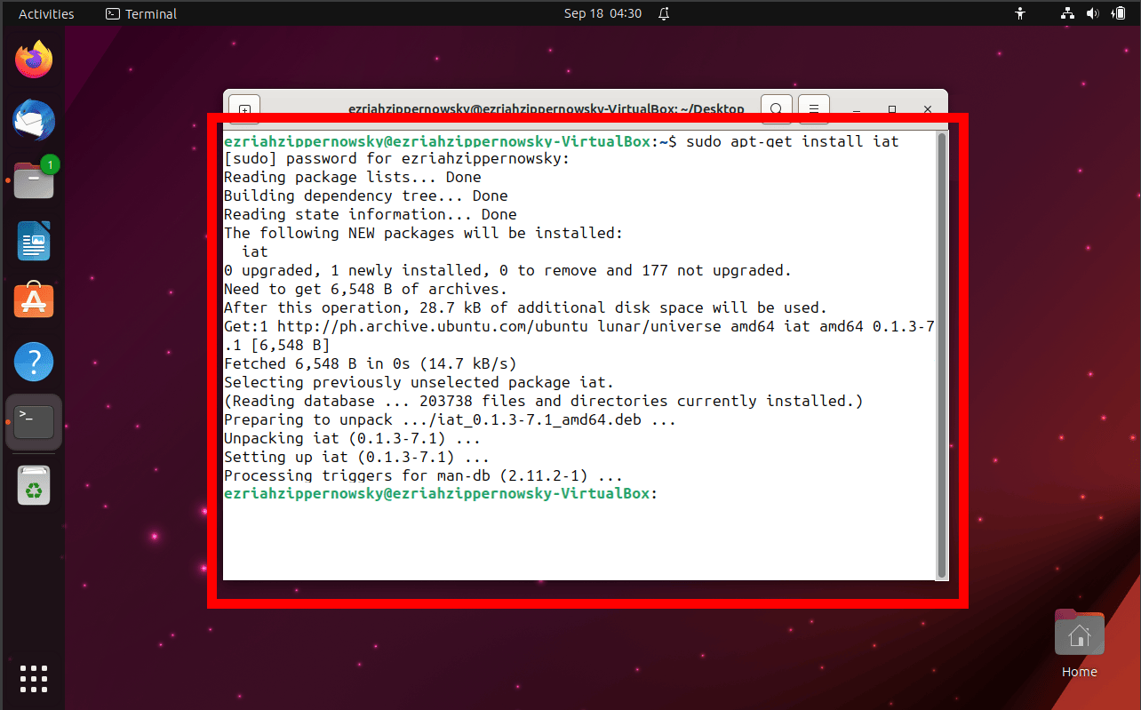
Task: Open the system status menu via volume icon
Action: (1092, 13)
